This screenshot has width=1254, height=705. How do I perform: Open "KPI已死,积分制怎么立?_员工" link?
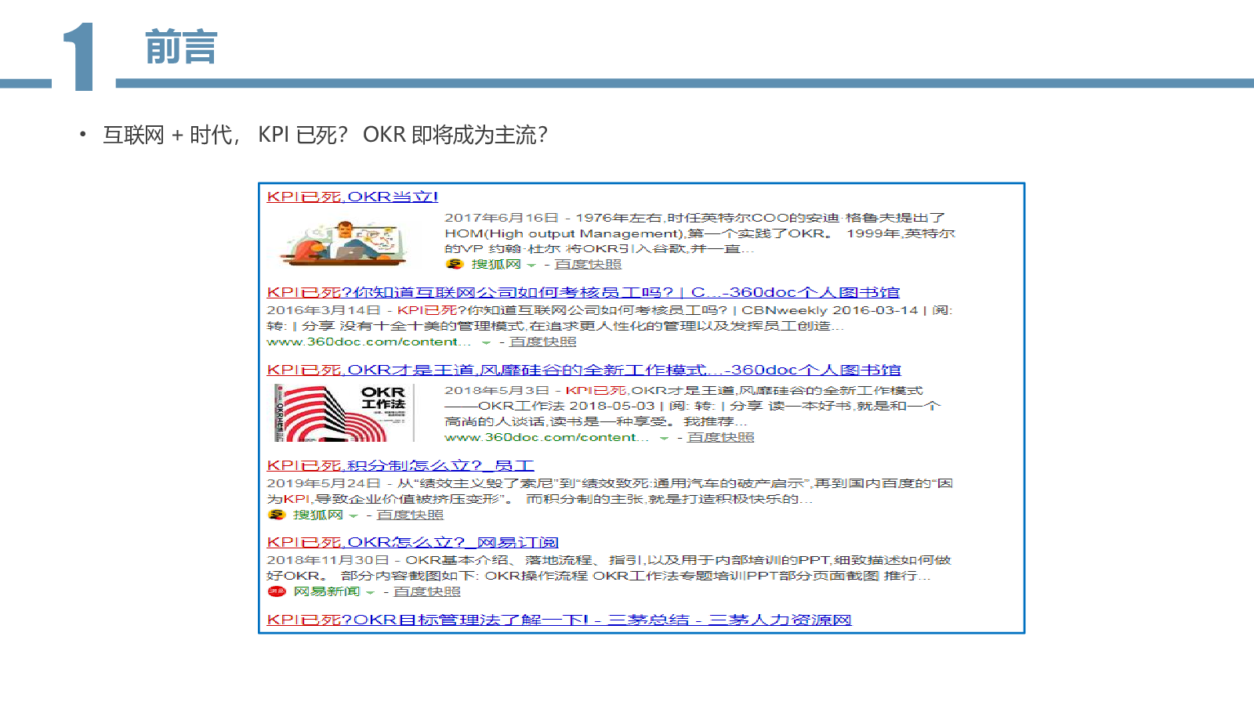(x=400, y=465)
